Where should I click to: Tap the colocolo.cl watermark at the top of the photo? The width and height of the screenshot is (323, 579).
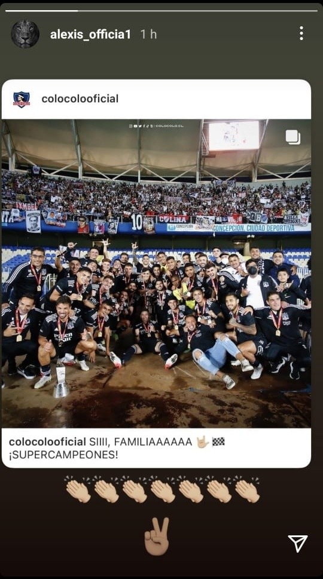pyautogui.click(x=156, y=126)
